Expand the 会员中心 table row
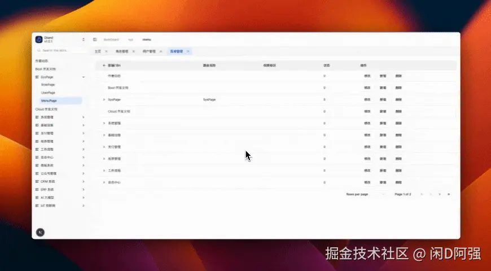Screen dimensions: 491x271 [104, 182]
